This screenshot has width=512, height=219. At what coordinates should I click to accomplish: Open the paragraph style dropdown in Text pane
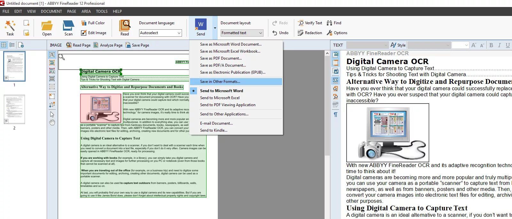point(367,45)
